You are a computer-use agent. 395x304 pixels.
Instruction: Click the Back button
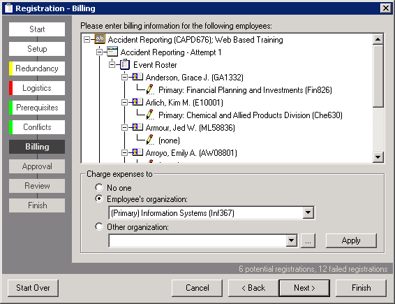click(253, 288)
